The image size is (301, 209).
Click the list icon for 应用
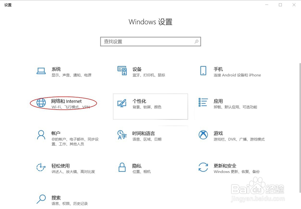tap(203, 102)
